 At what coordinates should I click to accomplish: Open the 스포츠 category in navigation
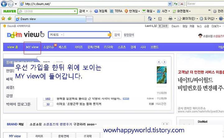pyautogui.click(x=122, y=47)
